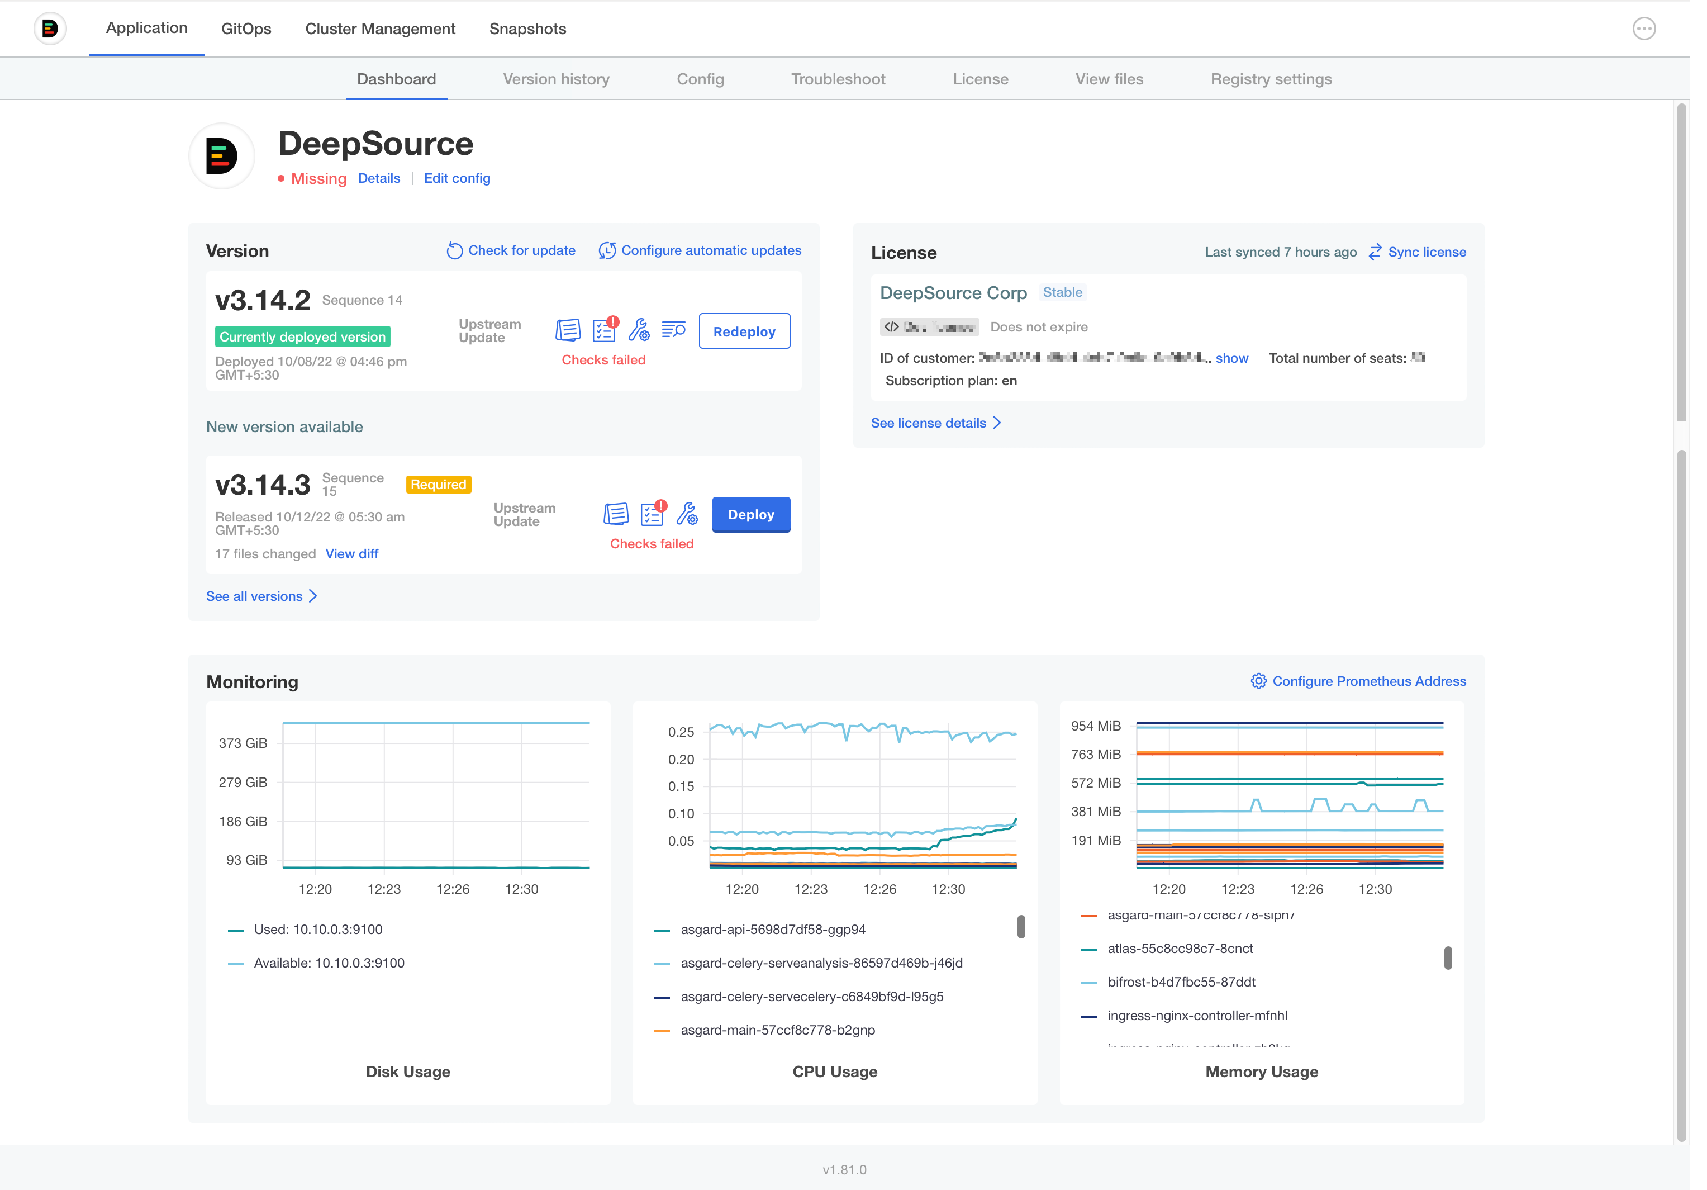Click the DeepSource logo in top bar
Viewport: 1707px width, 1190px height.
point(50,29)
